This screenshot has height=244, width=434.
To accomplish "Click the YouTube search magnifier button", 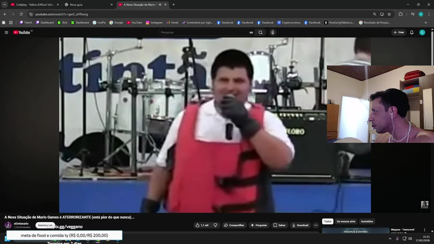I will point(260,33).
